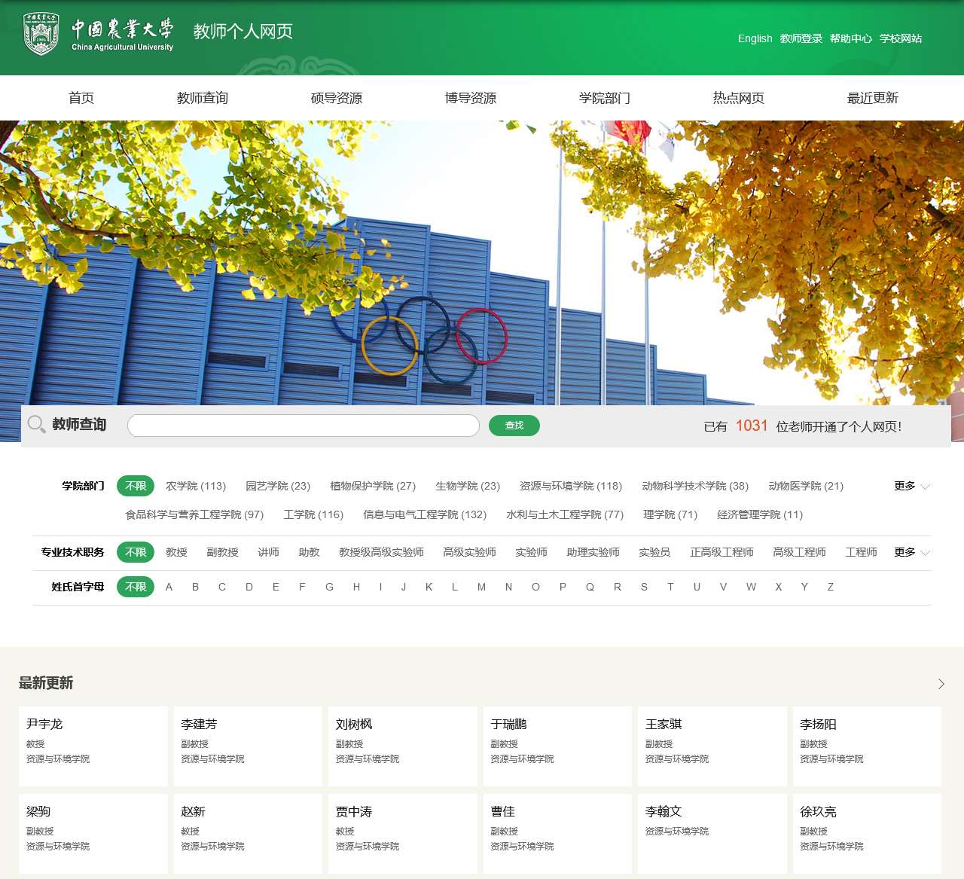Filter surname by letter W
The width and height of the screenshot is (964, 879).
pyautogui.click(x=751, y=587)
